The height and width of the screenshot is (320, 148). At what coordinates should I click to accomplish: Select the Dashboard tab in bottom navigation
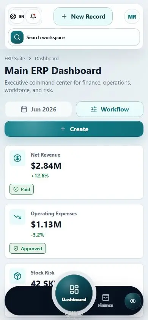(x=74, y=293)
